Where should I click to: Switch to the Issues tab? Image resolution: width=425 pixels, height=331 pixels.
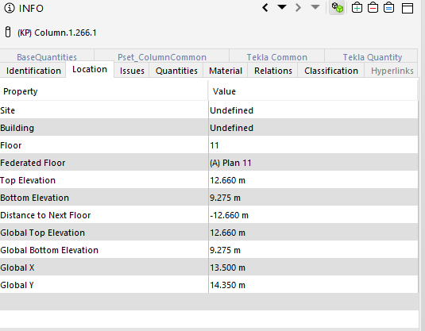pyautogui.click(x=132, y=71)
